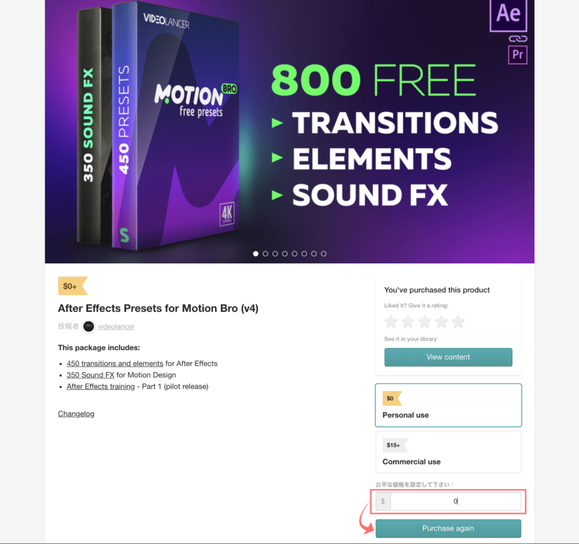Open the After Effects training link
The height and width of the screenshot is (544, 579).
pyautogui.click(x=101, y=386)
